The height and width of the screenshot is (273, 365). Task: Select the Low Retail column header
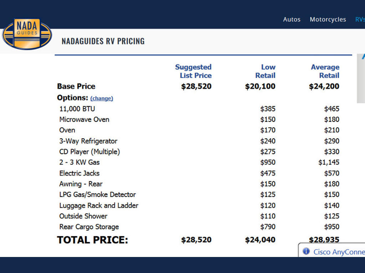[x=265, y=71]
